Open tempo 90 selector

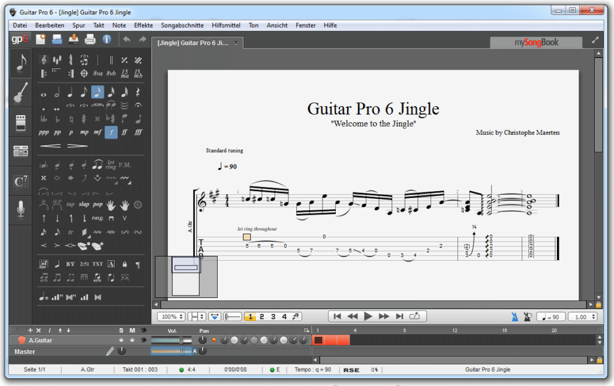pyautogui.click(x=550, y=316)
